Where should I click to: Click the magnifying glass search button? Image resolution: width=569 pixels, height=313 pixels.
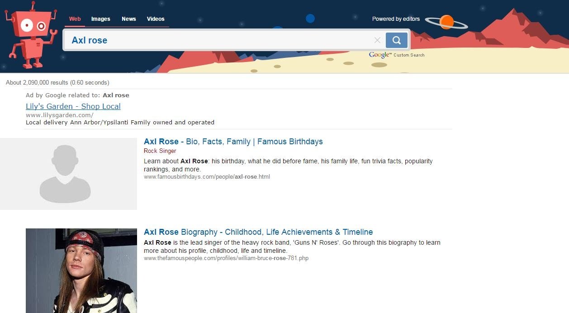pyautogui.click(x=397, y=40)
